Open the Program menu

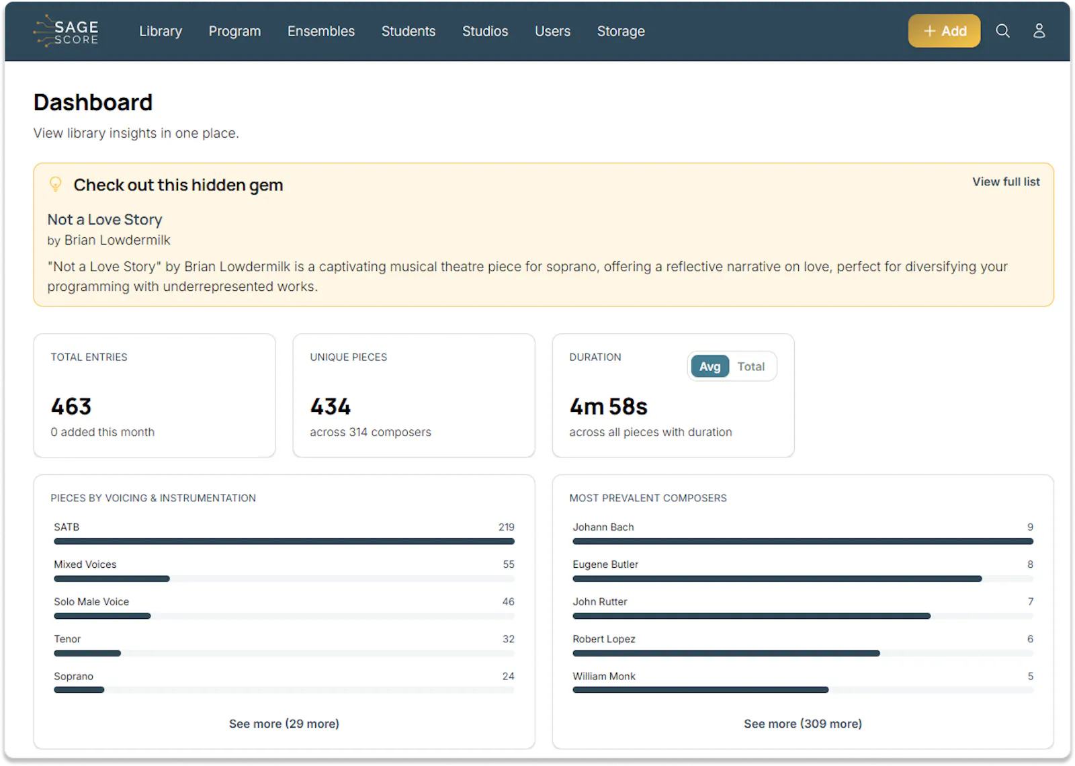[x=234, y=31]
